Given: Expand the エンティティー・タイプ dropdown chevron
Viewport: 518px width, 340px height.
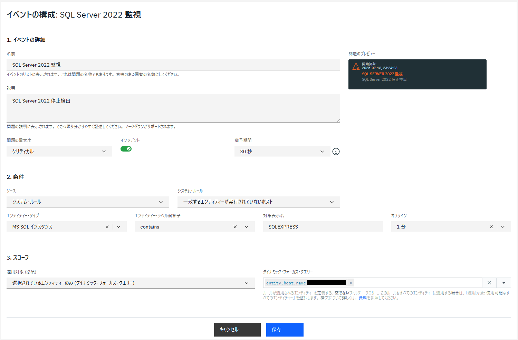Looking at the screenshot, I should point(119,227).
